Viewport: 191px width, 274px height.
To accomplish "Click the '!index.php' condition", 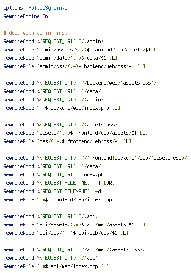I will (x=92, y=174).
